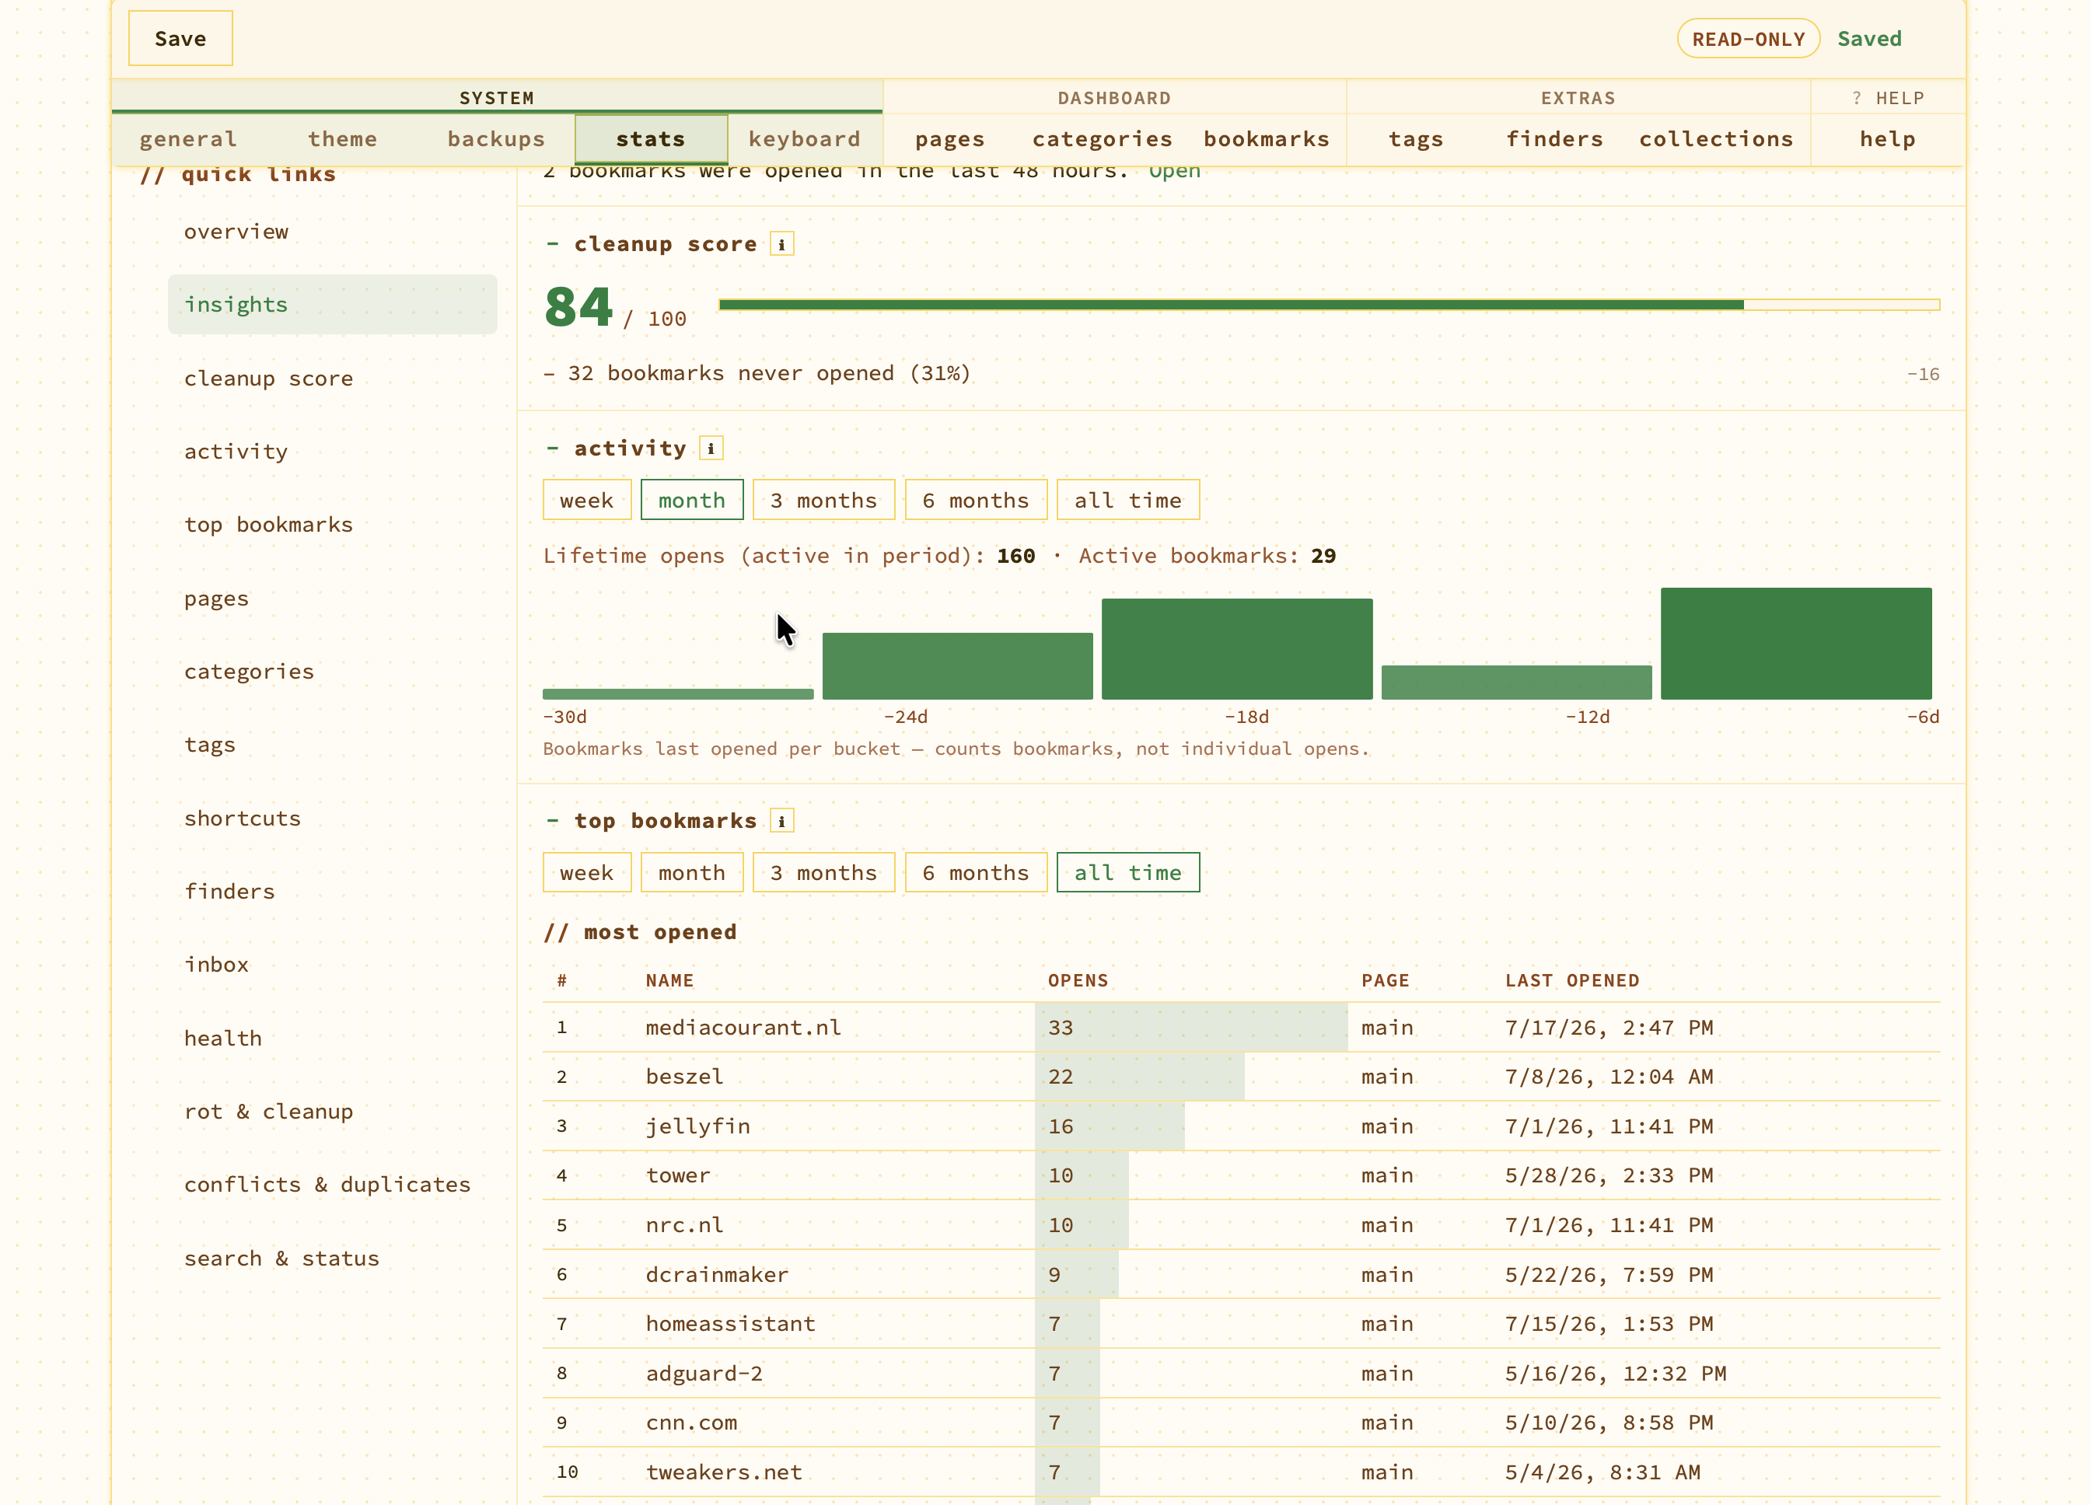
Task: Click the mediacourant.nl bookmark row
Action: tap(1241, 1028)
